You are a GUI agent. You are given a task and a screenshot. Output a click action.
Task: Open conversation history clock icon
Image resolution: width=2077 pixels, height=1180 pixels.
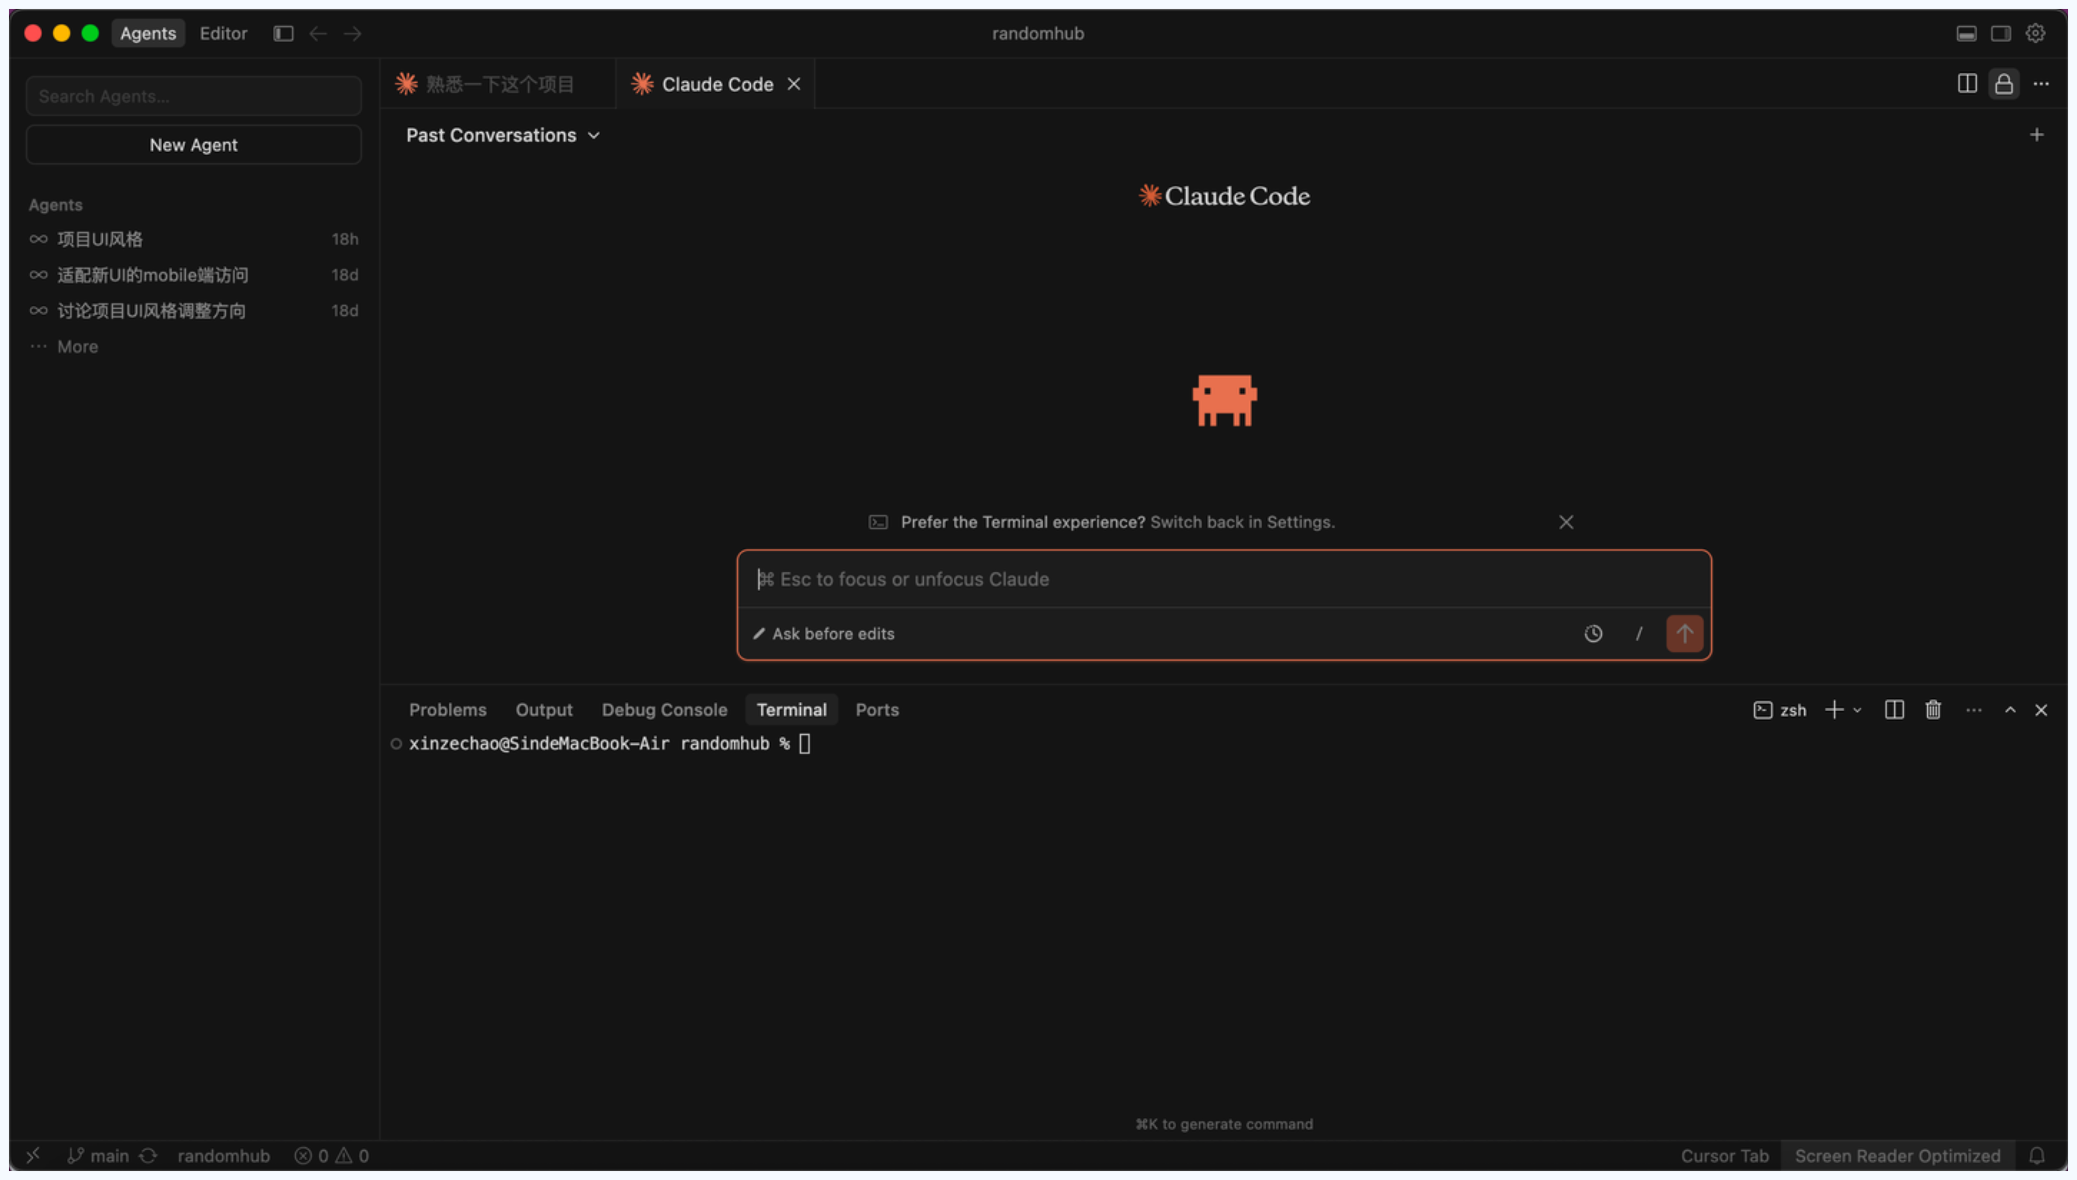click(x=1593, y=634)
